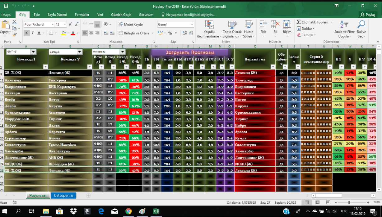Click the Cut scissors icon
Image resolution: width=382 pixels, height=217 pixels.
(x=14, y=22)
